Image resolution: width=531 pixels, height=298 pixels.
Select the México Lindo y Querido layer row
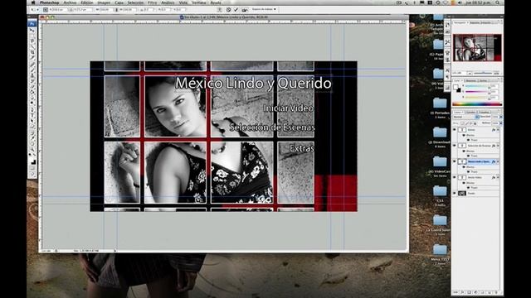476,161
